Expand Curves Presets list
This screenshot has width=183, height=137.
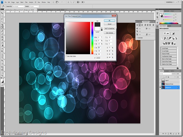161,51
